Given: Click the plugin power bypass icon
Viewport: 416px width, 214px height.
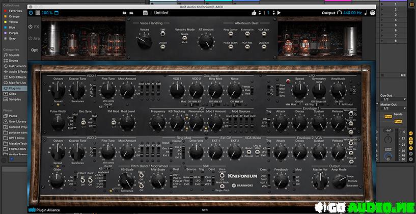Looking at the screenshot, I should point(31,13).
